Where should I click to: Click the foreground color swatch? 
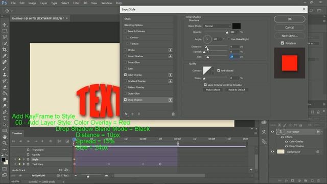pos(3,160)
